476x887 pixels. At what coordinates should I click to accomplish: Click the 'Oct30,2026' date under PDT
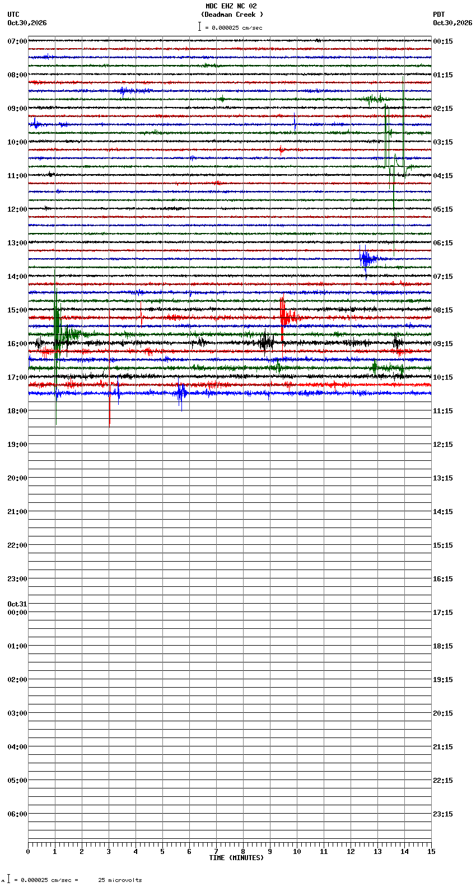(452, 23)
